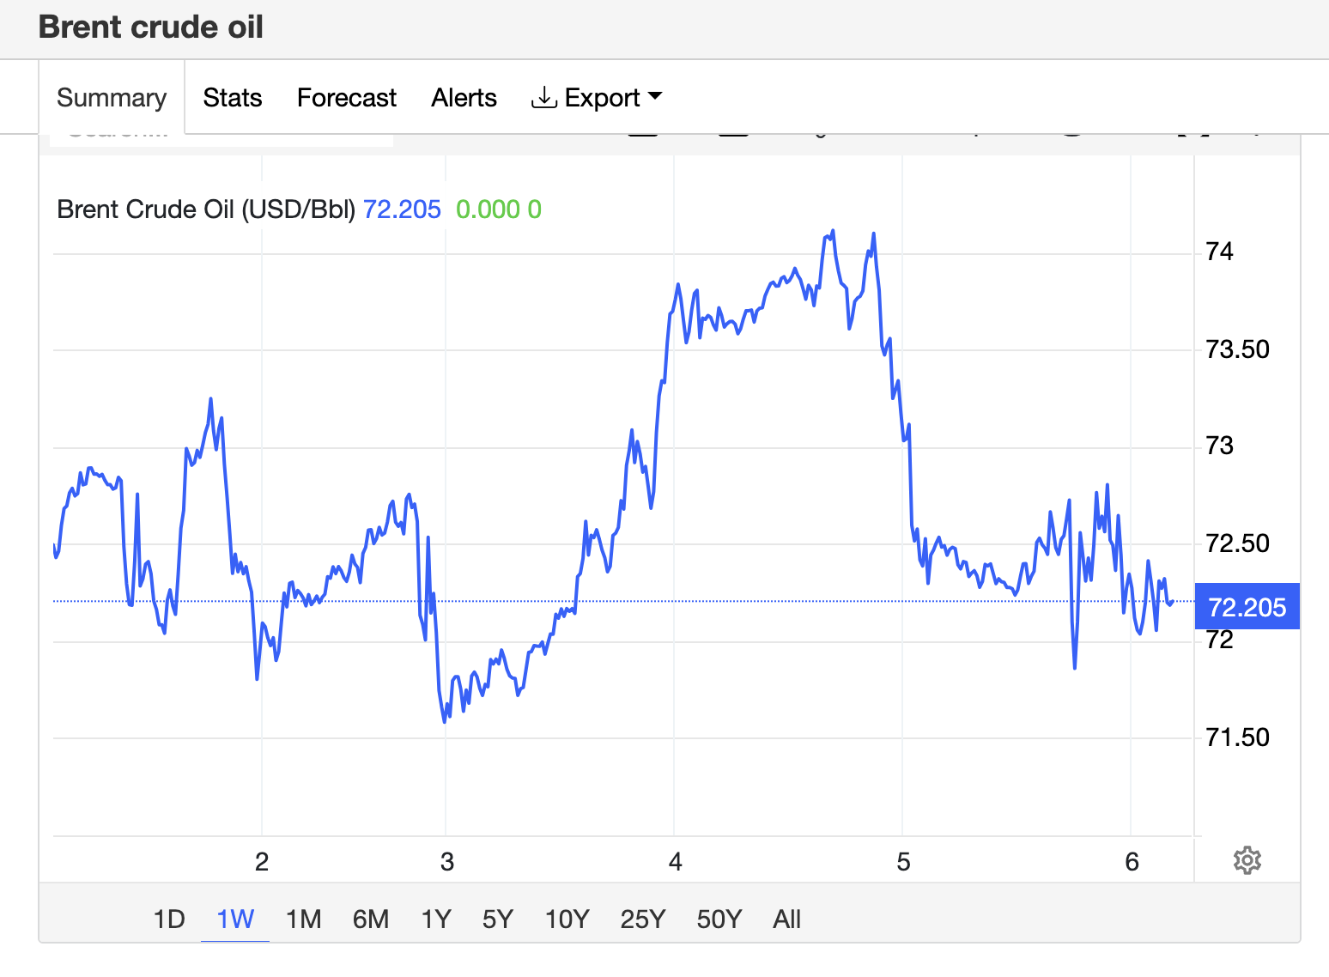Image resolution: width=1329 pixels, height=977 pixels.
Task: Switch chart range to 25Y
Action: (643, 919)
